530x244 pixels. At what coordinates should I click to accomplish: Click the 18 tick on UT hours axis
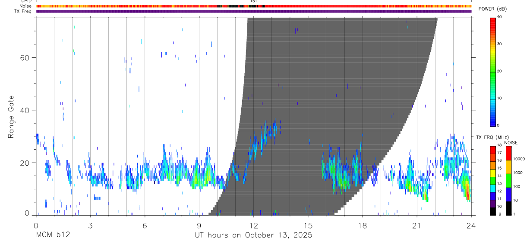[x=362, y=225]
